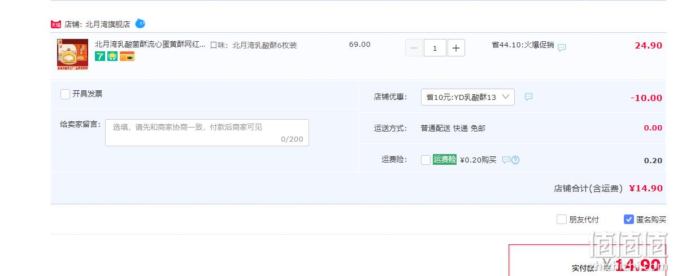Screen dimensions: 673x276
Task: Uncheck the 匿名购买 checkbox
Action: point(629,220)
